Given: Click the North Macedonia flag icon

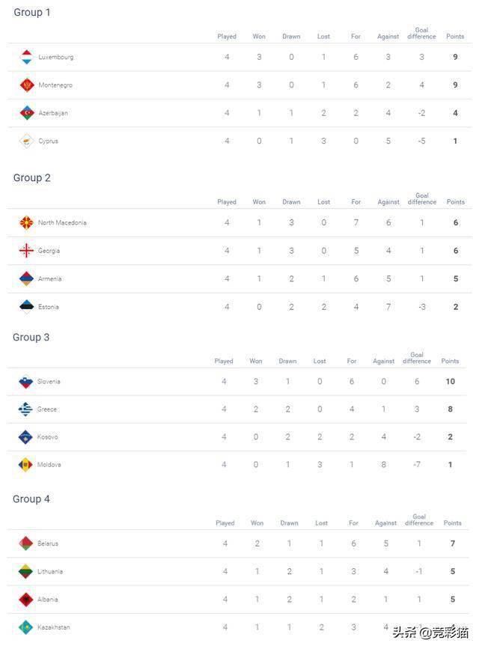Looking at the screenshot, I should point(26,222).
